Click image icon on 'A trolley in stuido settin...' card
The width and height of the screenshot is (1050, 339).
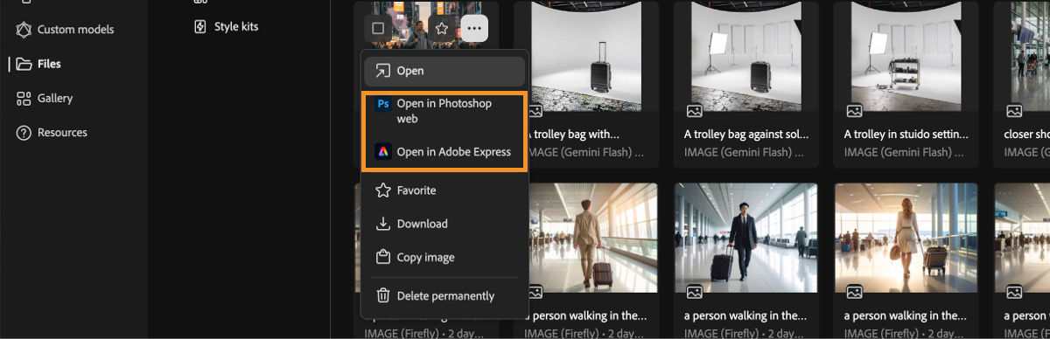(x=854, y=111)
